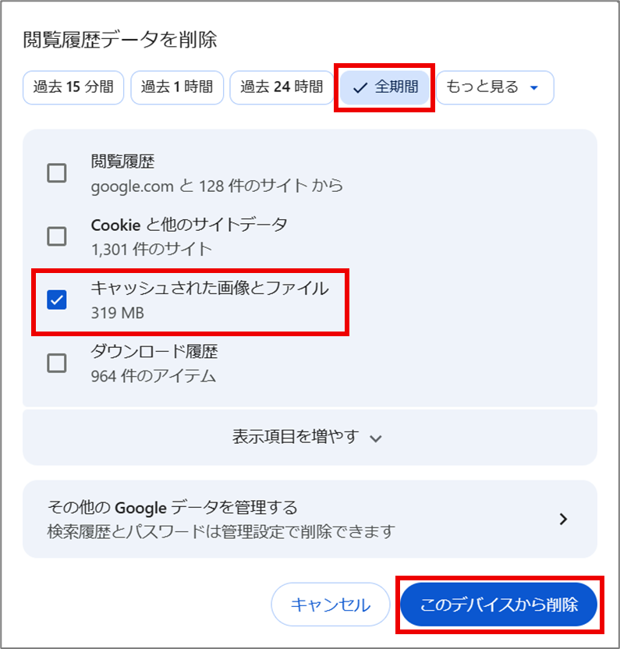This screenshot has width=620, height=649.
Task: Click the right arrow chevron for Google データ管理
Action: coord(564,516)
